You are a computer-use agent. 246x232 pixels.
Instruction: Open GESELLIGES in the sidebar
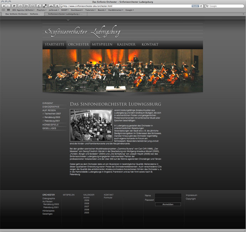point(49,128)
